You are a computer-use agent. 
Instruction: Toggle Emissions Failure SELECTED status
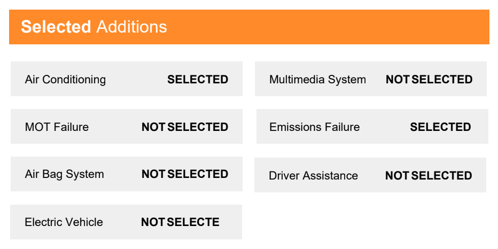point(440,127)
